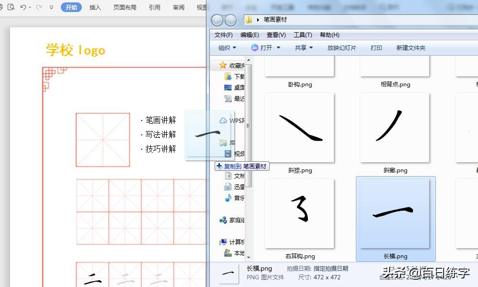This screenshot has height=287, width=478.
Task: Open the 页面布局 ribbon tab
Action: point(125,7)
